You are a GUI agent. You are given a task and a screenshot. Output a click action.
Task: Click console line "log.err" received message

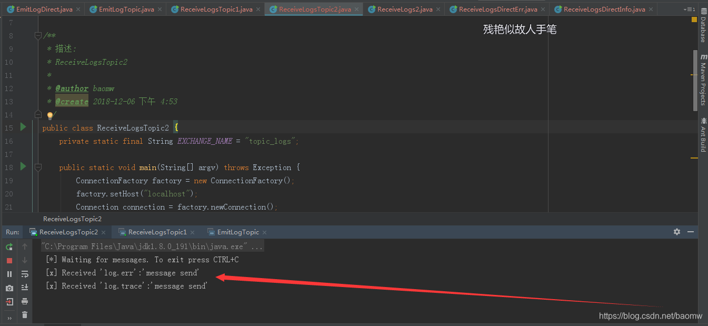pos(122,273)
